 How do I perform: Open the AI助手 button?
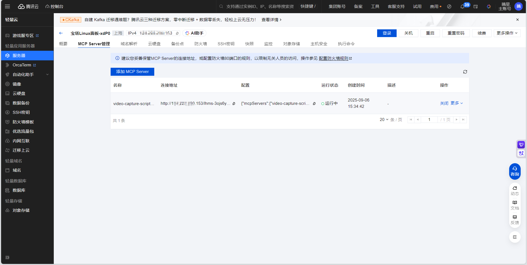[194, 33]
